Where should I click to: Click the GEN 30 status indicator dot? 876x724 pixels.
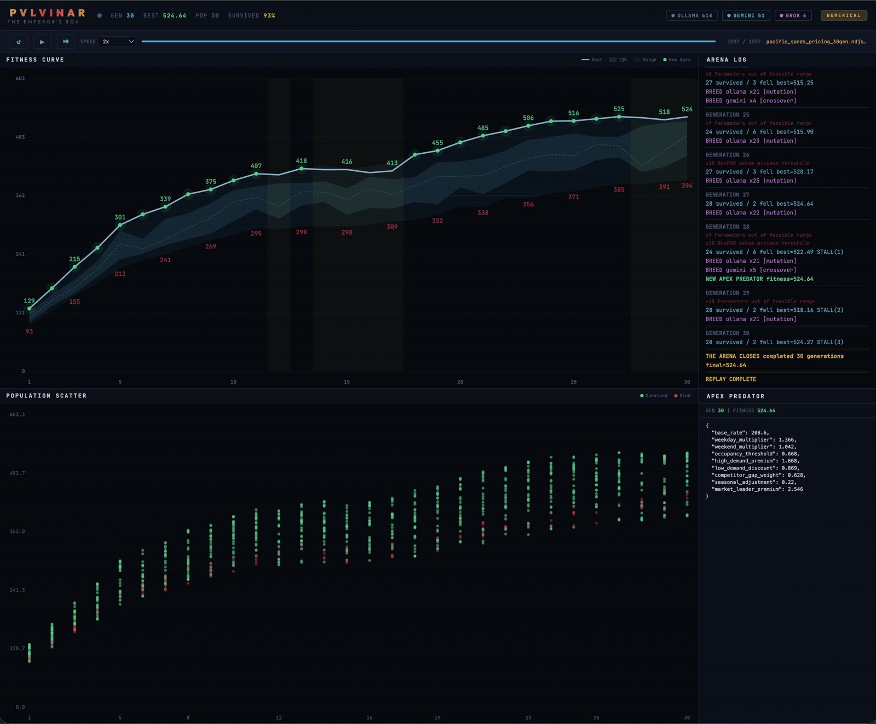coord(99,15)
